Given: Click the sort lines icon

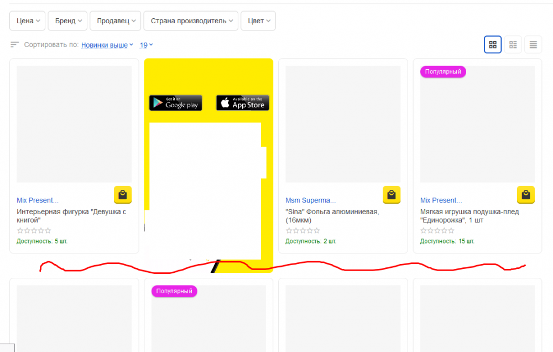Looking at the screenshot, I should [14, 45].
